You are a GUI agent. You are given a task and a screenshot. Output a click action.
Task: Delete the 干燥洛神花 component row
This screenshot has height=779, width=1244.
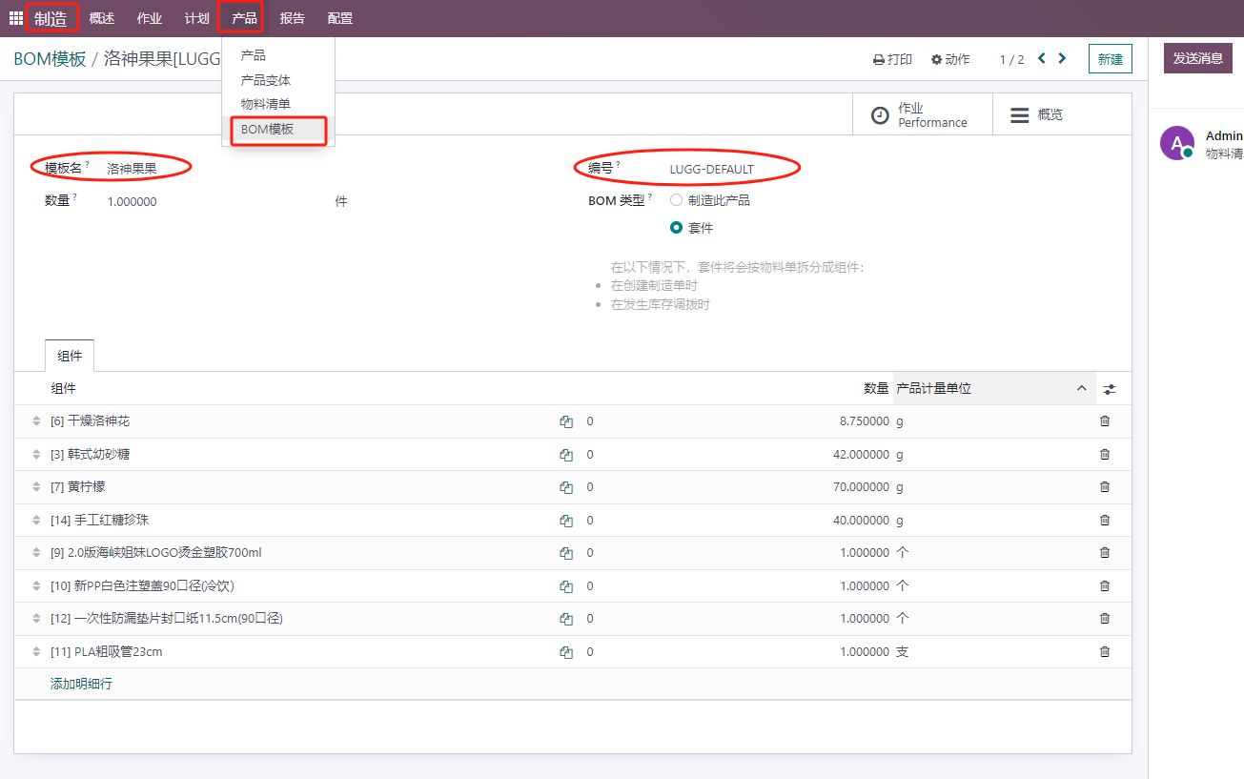click(x=1105, y=421)
